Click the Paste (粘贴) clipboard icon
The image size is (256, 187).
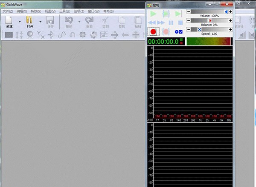[x=138, y=20]
